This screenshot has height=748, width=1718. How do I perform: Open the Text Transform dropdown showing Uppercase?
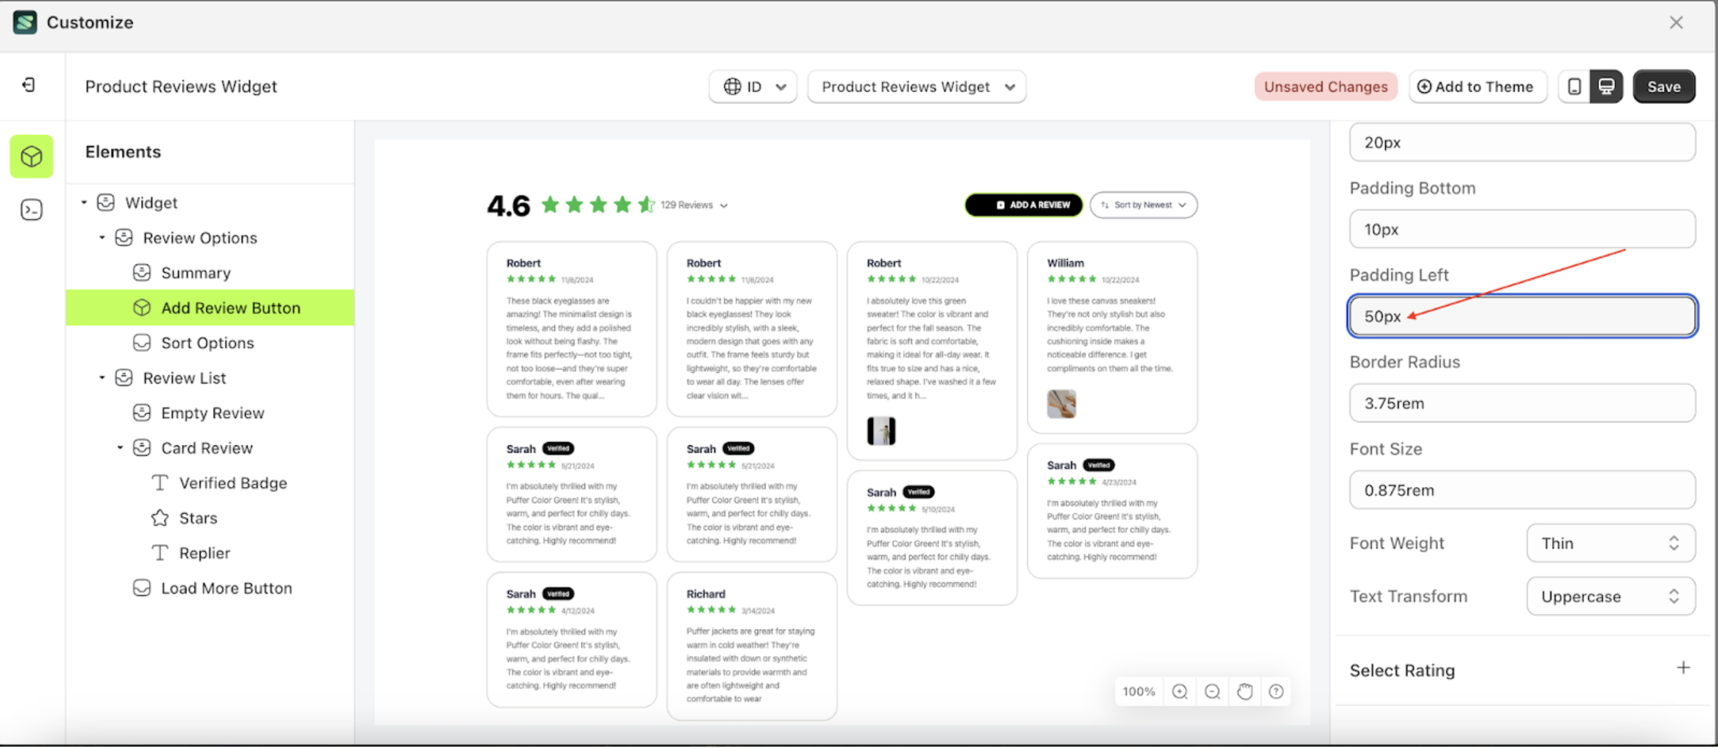click(x=1609, y=596)
